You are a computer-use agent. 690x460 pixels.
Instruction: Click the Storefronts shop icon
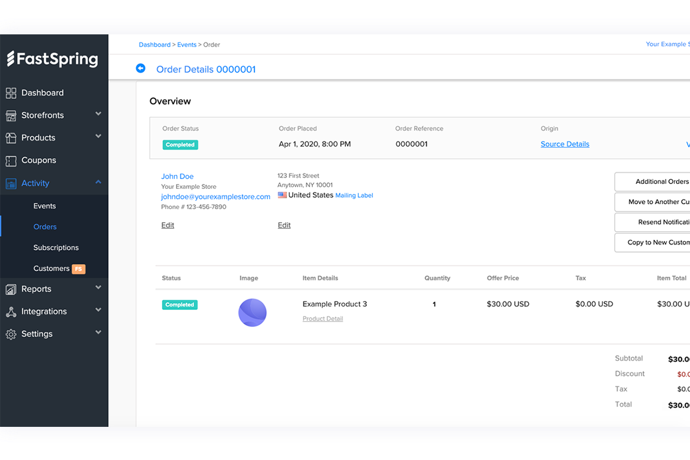point(11,115)
